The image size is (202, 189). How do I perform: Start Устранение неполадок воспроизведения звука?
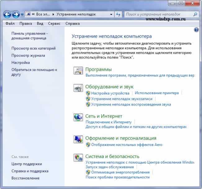(131, 104)
